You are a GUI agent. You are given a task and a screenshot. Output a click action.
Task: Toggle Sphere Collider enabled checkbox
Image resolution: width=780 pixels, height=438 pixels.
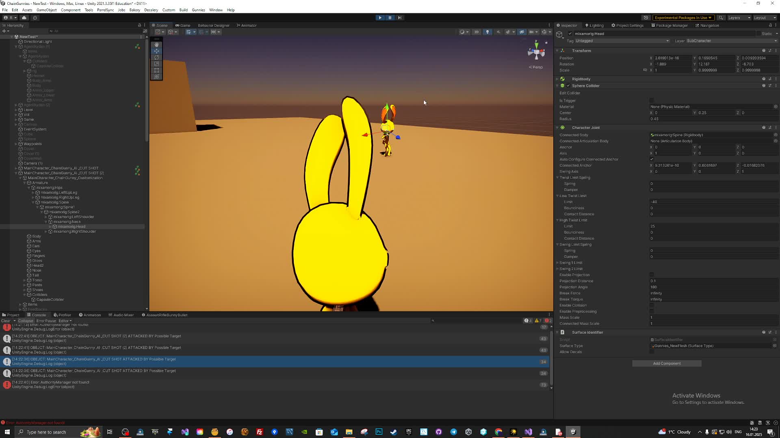coord(568,86)
